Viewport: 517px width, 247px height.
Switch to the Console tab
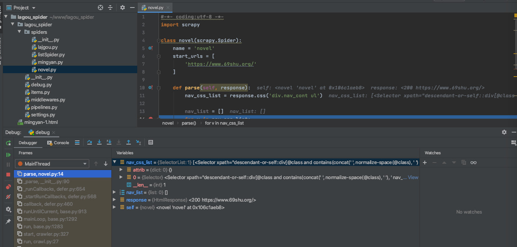(58, 143)
